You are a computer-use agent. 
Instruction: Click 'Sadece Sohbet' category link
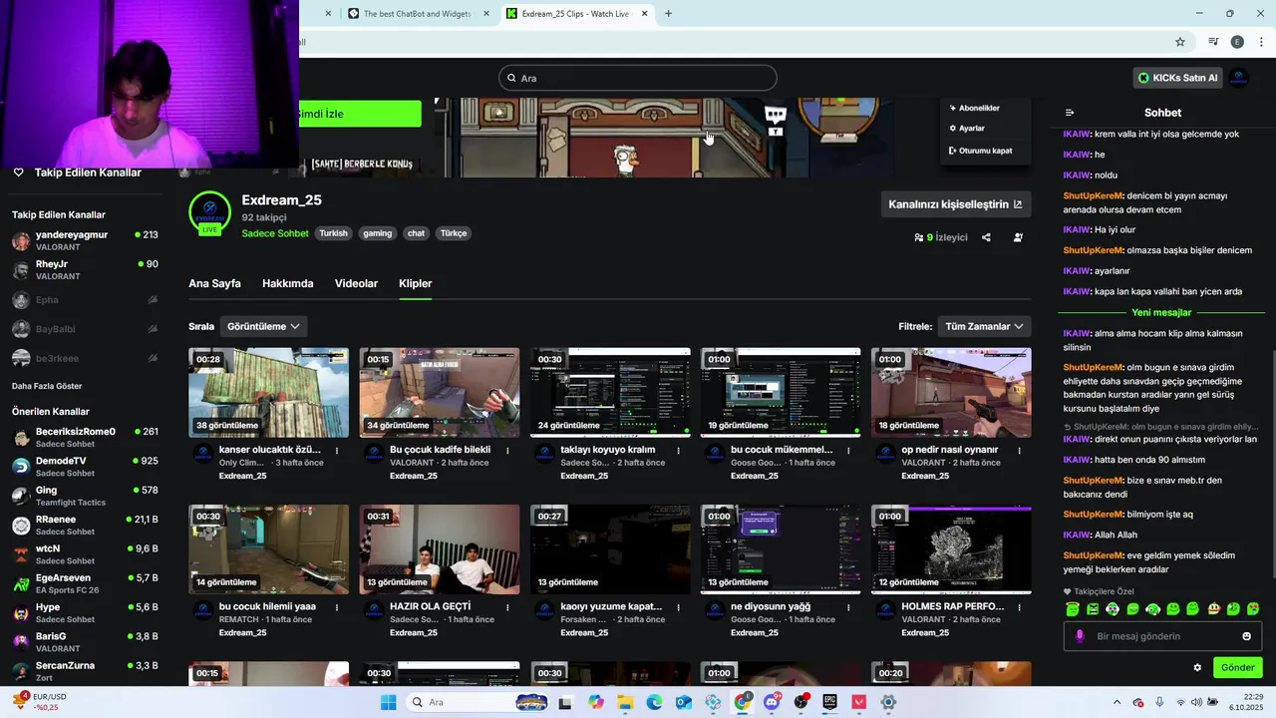click(275, 233)
